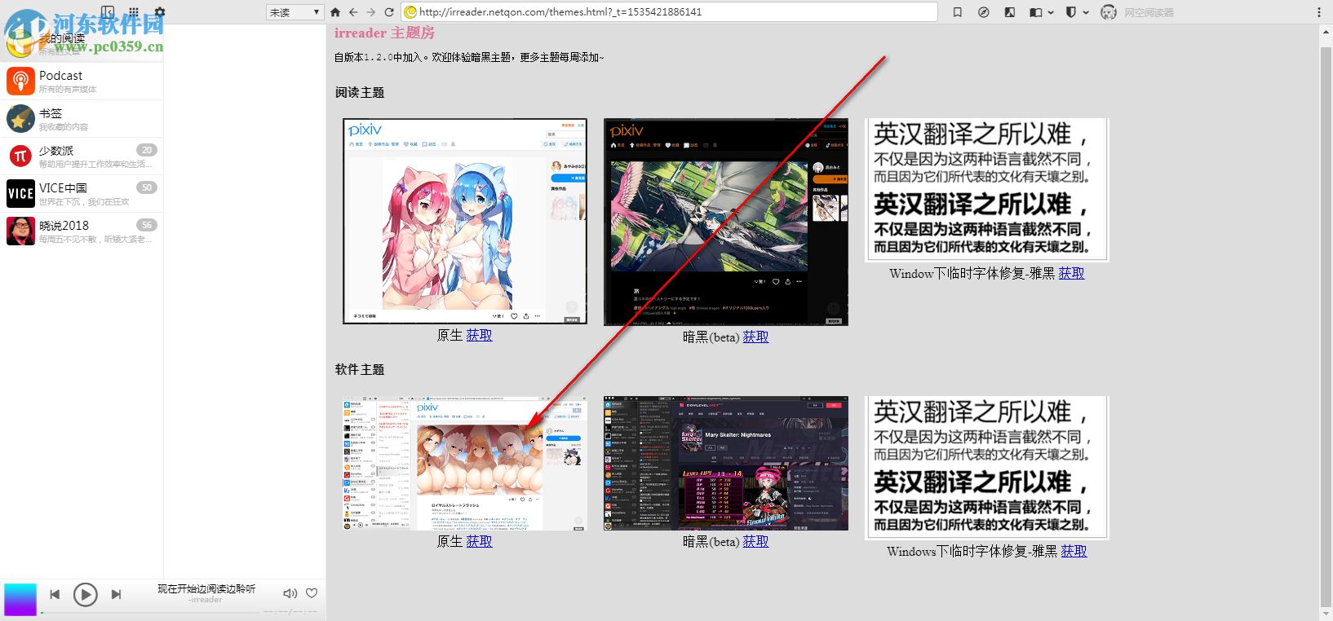This screenshot has height=621, width=1333.
Task: Navigate forward with the right arrow
Action: tap(371, 12)
